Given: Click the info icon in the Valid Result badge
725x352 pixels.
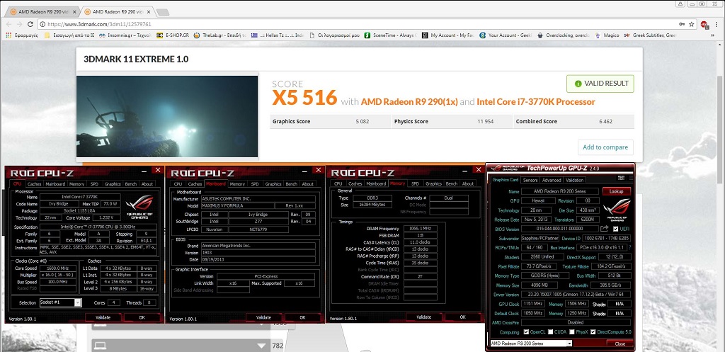Looking at the screenshot, I should (x=578, y=84).
